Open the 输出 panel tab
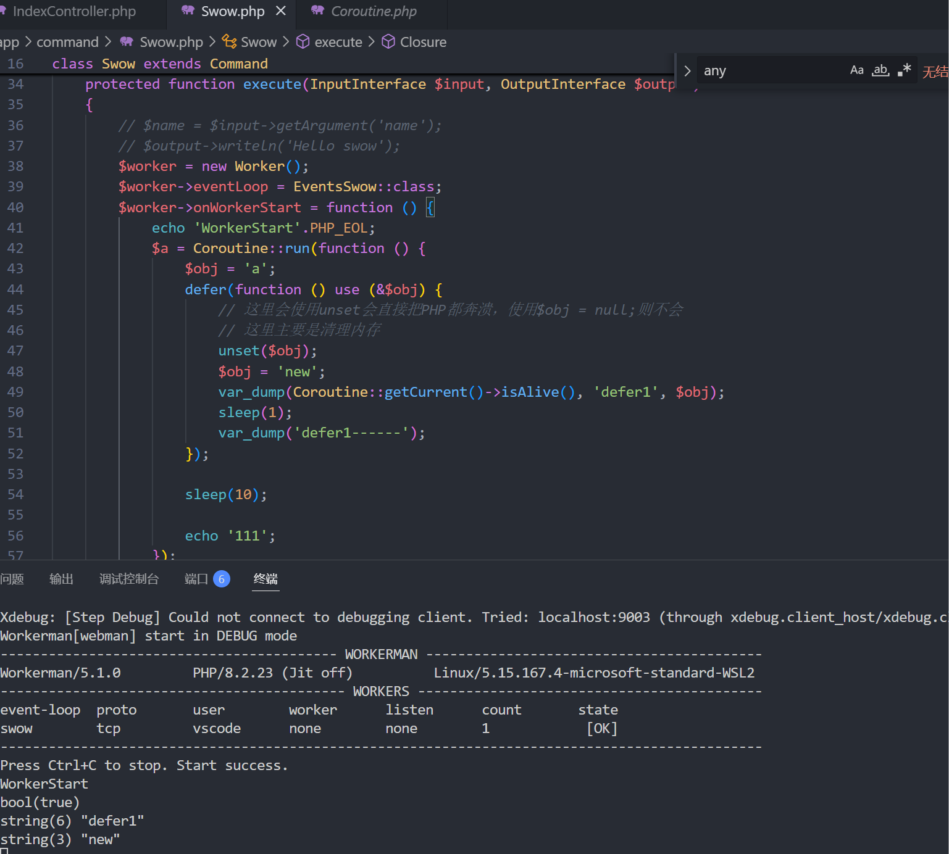The width and height of the screenshot is (949, 854). (61, 579)
